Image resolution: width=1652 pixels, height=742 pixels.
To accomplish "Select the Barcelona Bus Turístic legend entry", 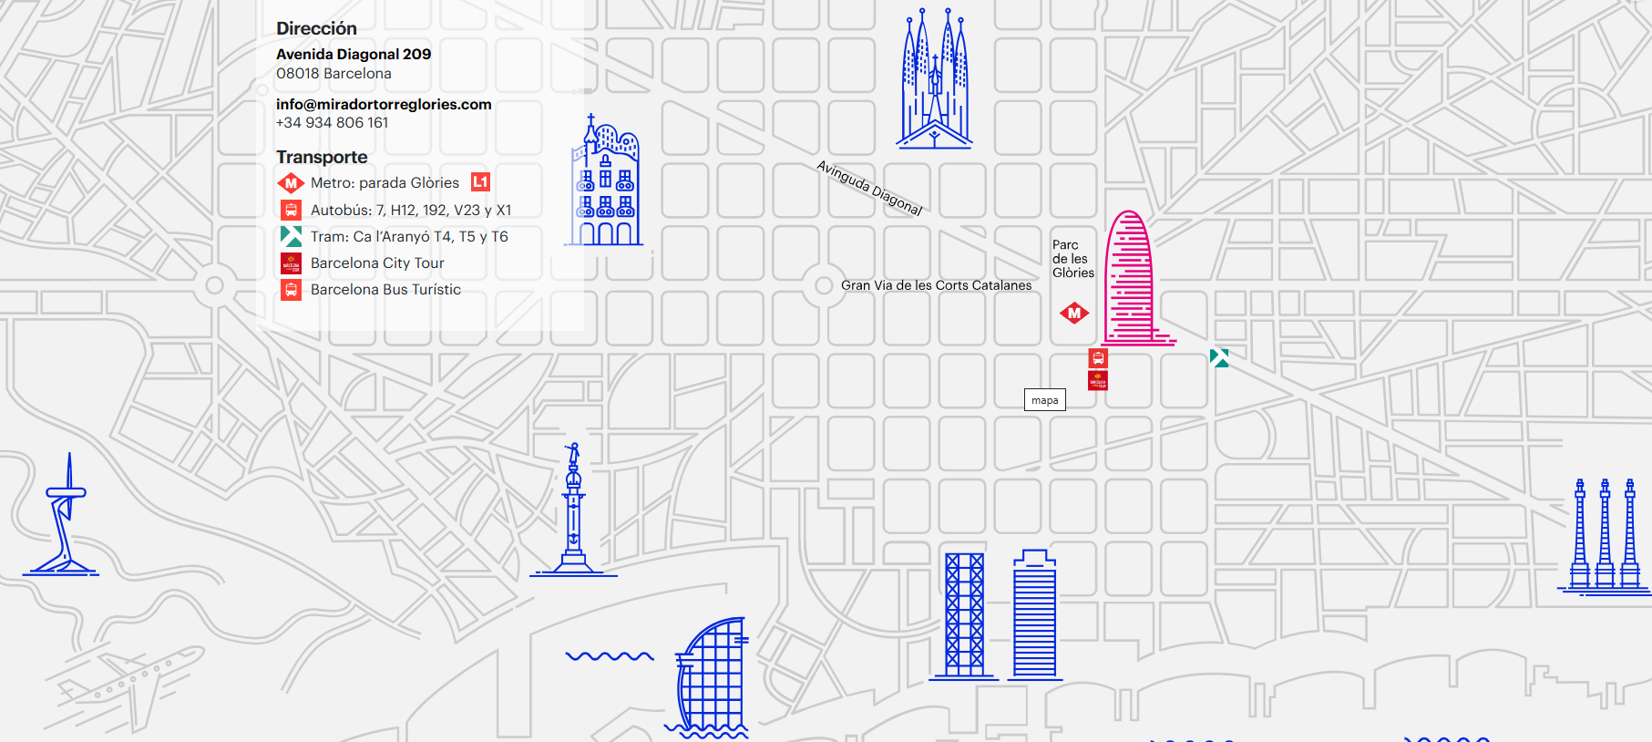I will coord(385,290).
